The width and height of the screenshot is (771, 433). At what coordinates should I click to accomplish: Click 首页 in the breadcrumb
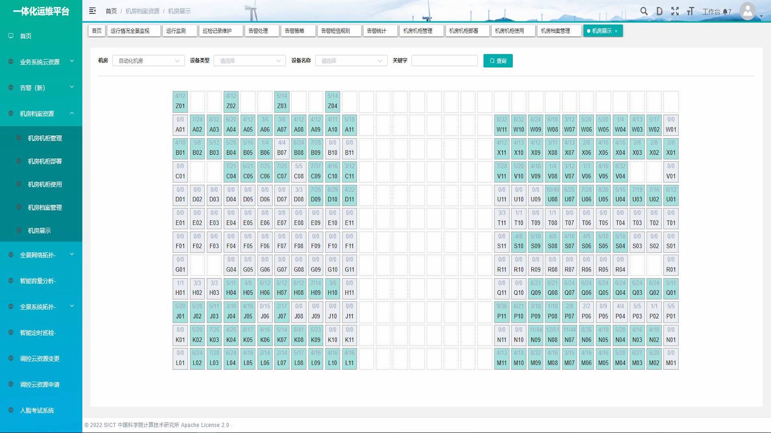point(111,11)
